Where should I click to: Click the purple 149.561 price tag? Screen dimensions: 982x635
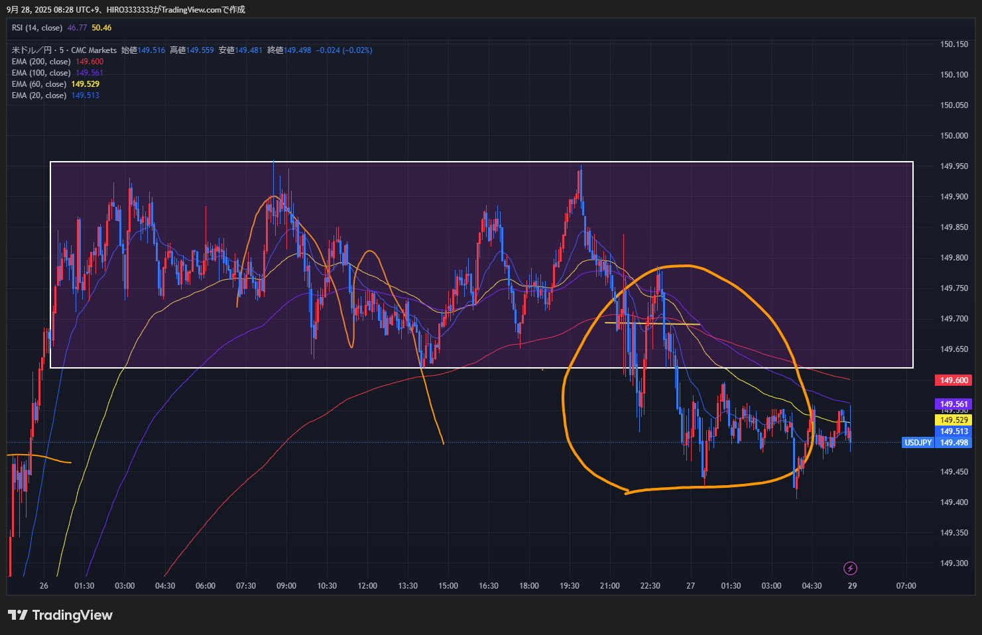coord(953,404)
